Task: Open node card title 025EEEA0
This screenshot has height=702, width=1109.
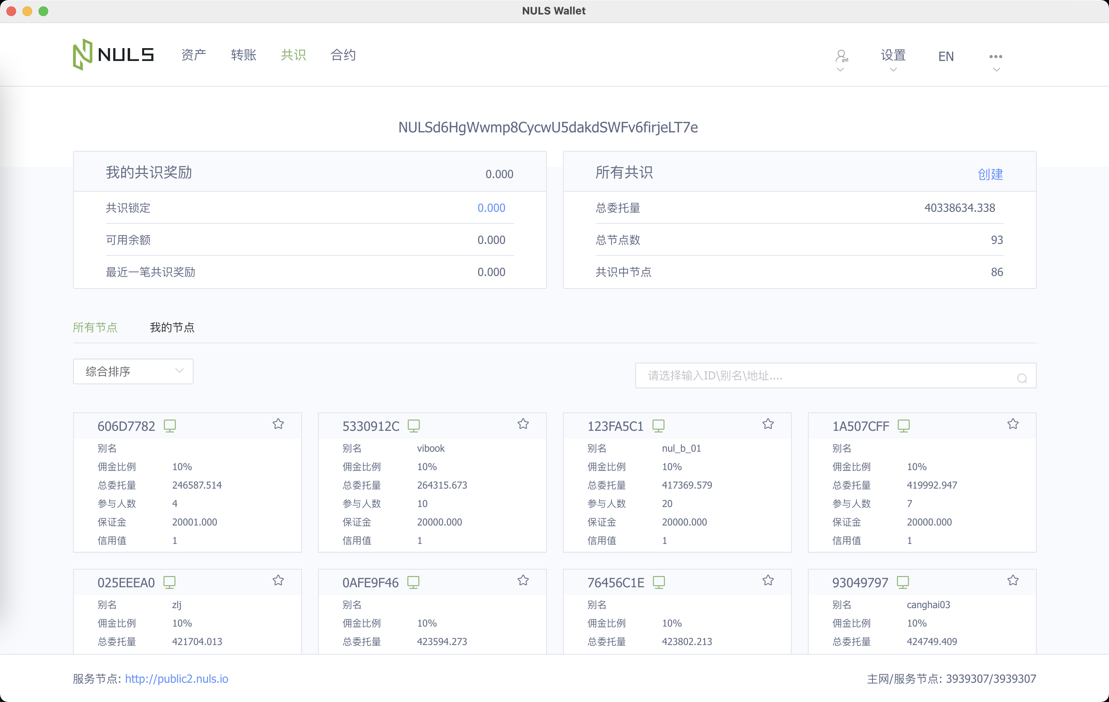Action: coord(126,582)
